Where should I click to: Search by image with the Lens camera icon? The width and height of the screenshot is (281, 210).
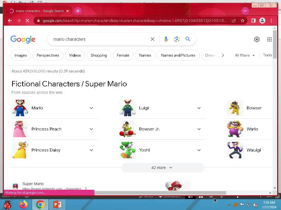pos(177,39)
